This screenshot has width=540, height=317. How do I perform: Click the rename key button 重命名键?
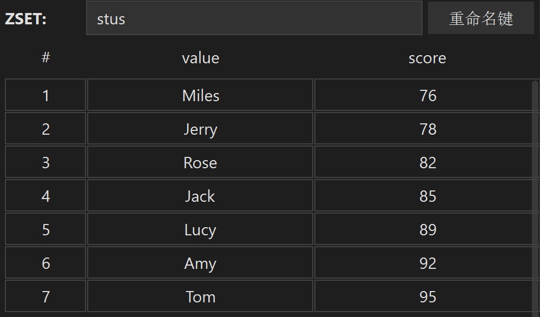(481, 18)
